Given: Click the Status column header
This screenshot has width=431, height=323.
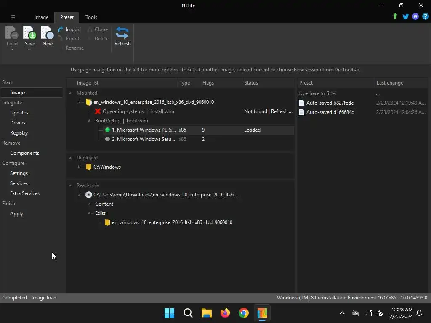Looking at the screenshot, I should tap(268, 83).
